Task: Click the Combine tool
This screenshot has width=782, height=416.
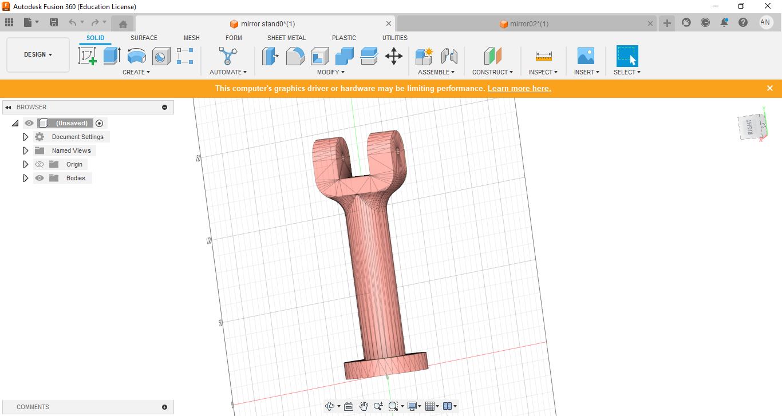Action: pyautogui.click(x=344, y=56)
